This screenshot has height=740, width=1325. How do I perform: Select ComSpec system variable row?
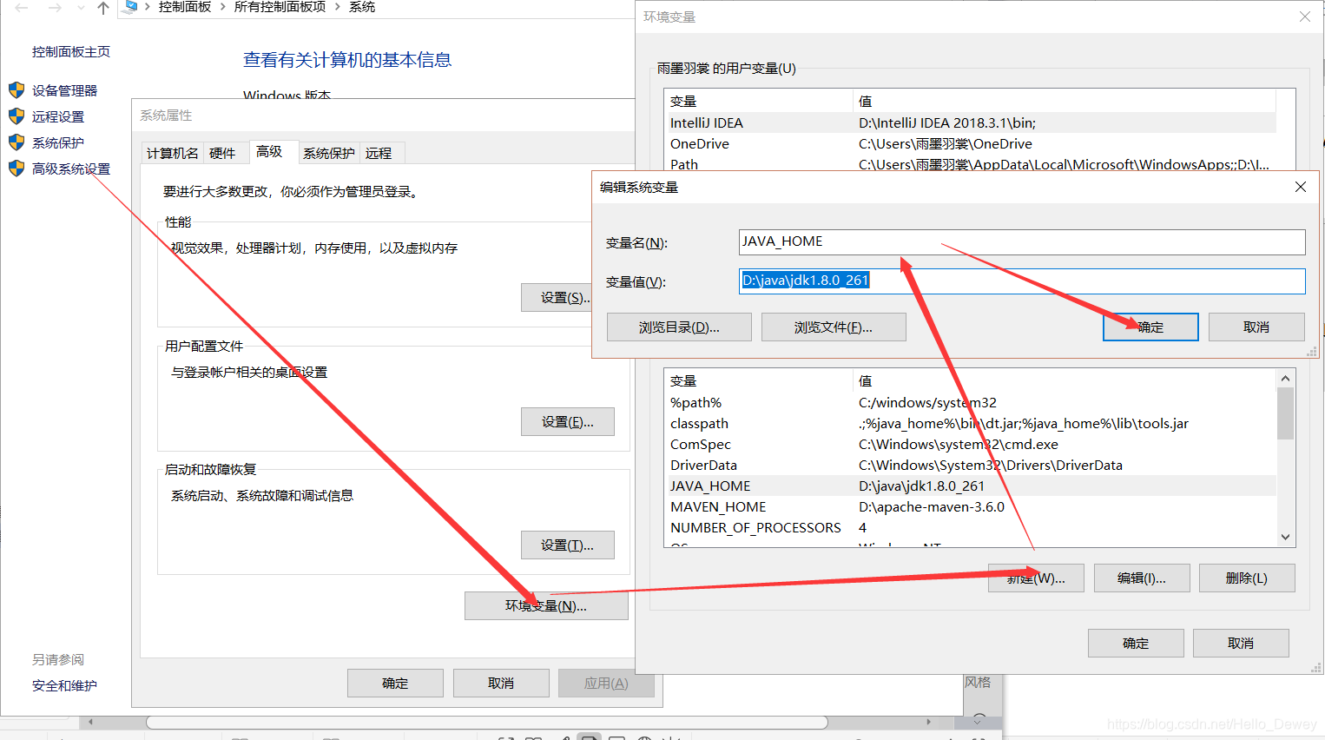pyautogui.click(x=970, y=444)
